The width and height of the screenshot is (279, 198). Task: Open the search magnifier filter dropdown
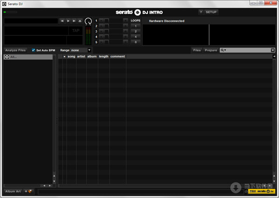(x=223, y=50)
